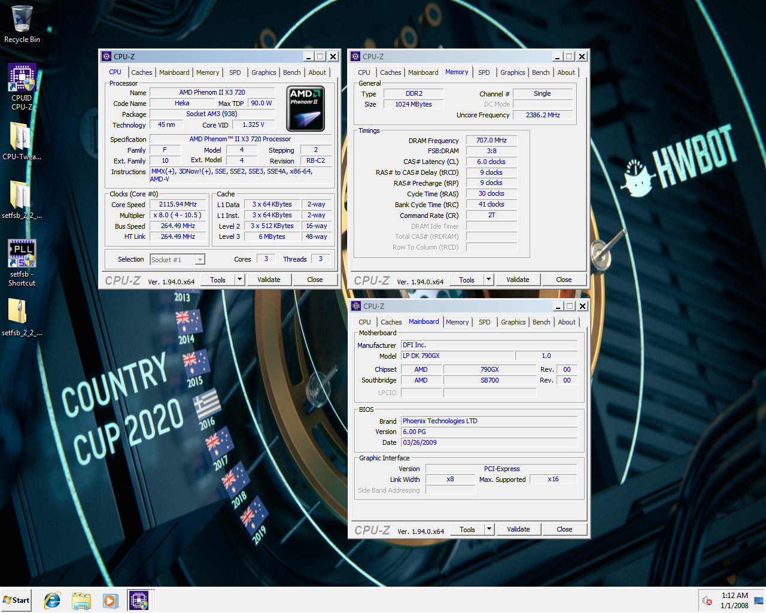Click the volume icon in system tray
The height and width of the screenshot is (613, 766).
[x=707, y=600]
